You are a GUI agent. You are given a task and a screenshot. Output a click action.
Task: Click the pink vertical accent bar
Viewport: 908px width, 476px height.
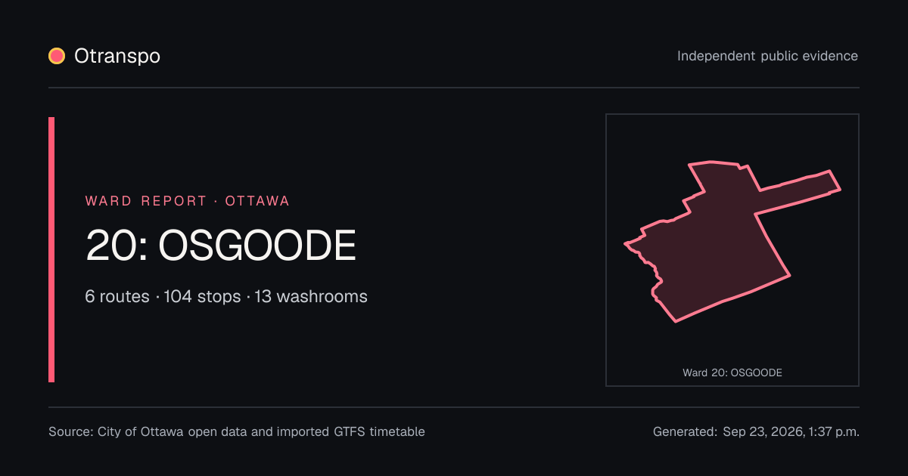point(51,249)
